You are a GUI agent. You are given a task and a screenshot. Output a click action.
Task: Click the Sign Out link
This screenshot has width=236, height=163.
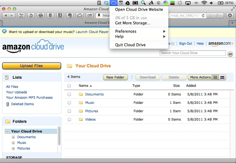[x=186, y=44]
